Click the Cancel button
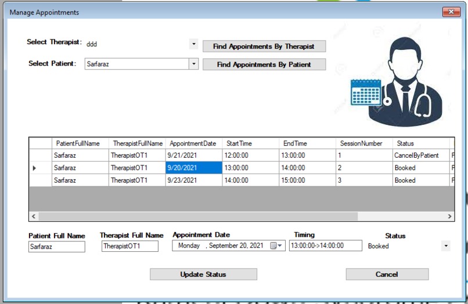The image size is (468, 304). tap(387, 274)
